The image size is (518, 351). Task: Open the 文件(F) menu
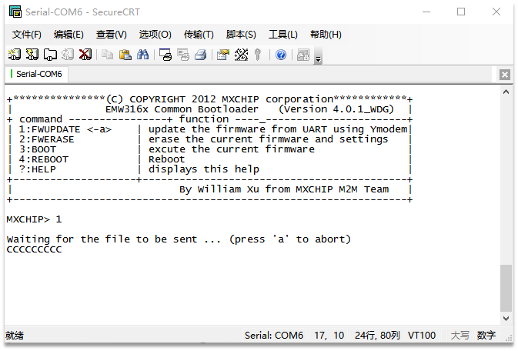point(27,35)
